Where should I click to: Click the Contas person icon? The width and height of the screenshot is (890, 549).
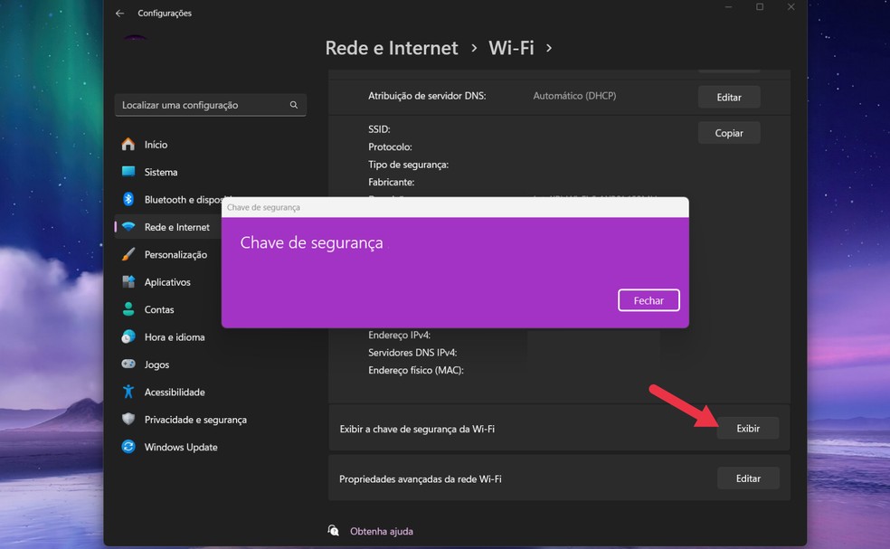coord(128,309)
